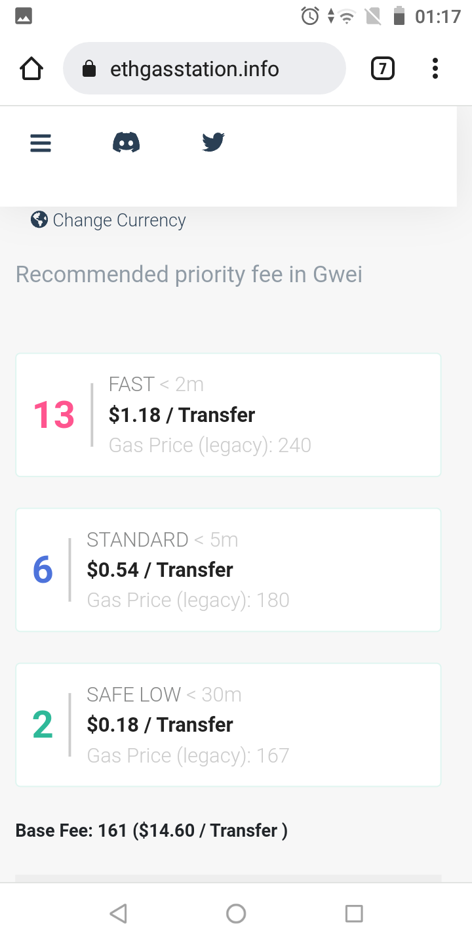Tap the Android recent apps square
The width and height of the screenshot is (472, 945).
(x=354, y=913)
